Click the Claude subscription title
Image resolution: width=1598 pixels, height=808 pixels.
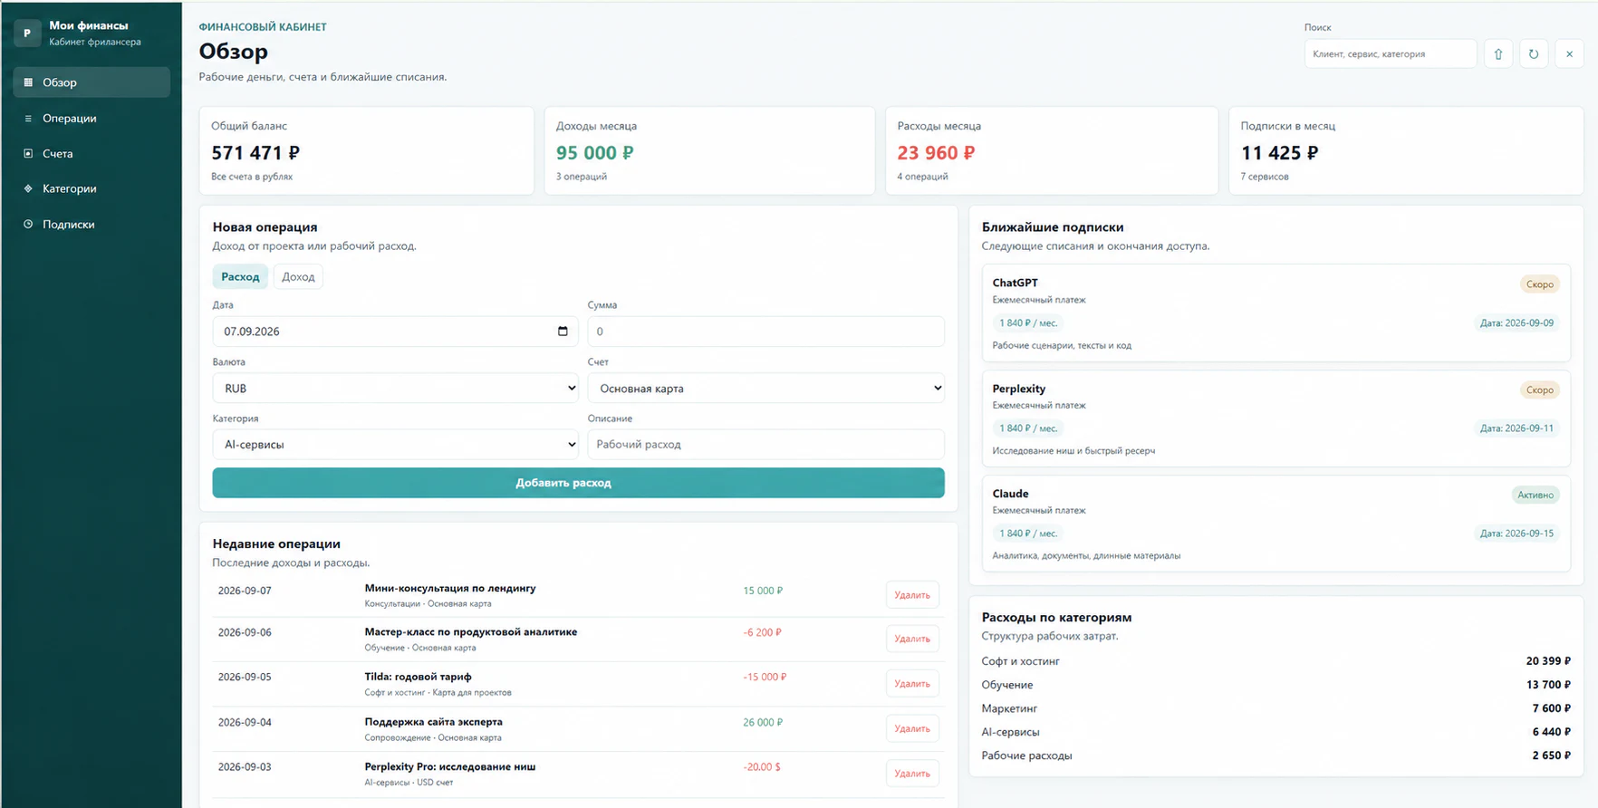[x=1010, y=494]
